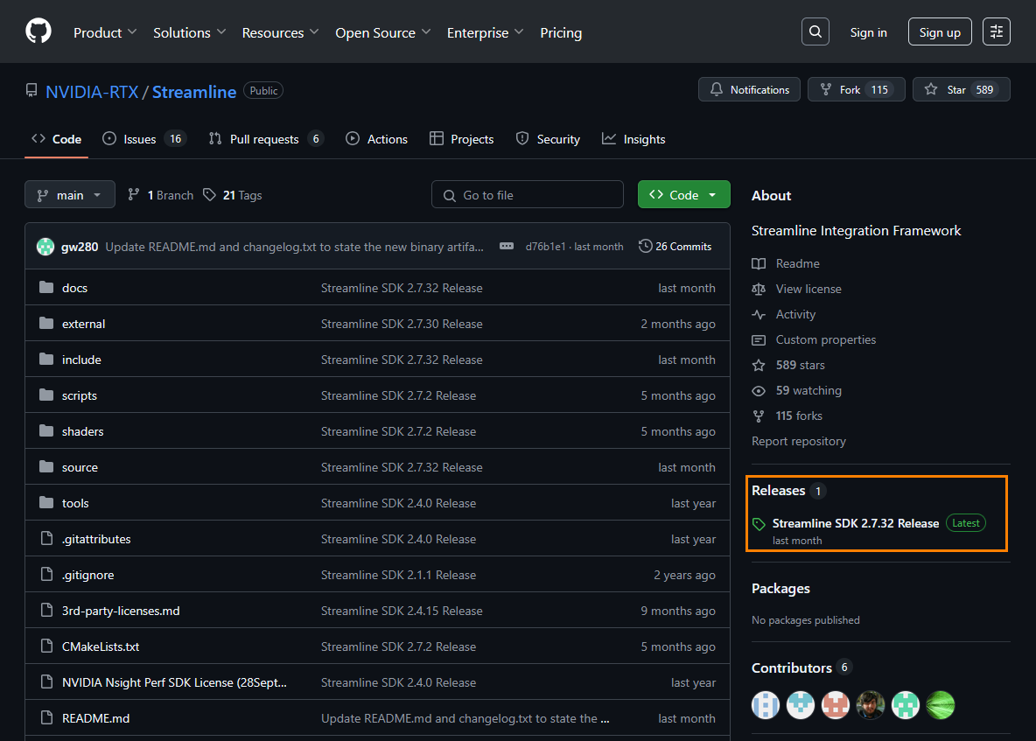Open 3rd-party-licenses.md file
This screenshot has height=741, width=1036.
(121, 611)
